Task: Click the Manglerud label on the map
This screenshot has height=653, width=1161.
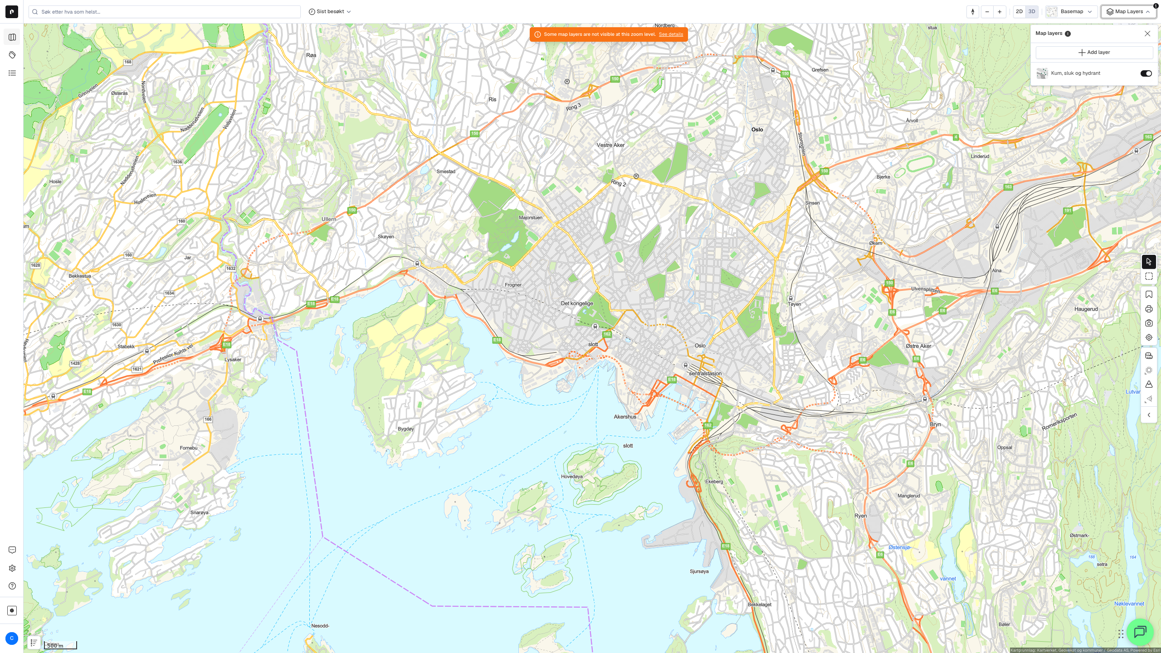Action: pos(909,496)
